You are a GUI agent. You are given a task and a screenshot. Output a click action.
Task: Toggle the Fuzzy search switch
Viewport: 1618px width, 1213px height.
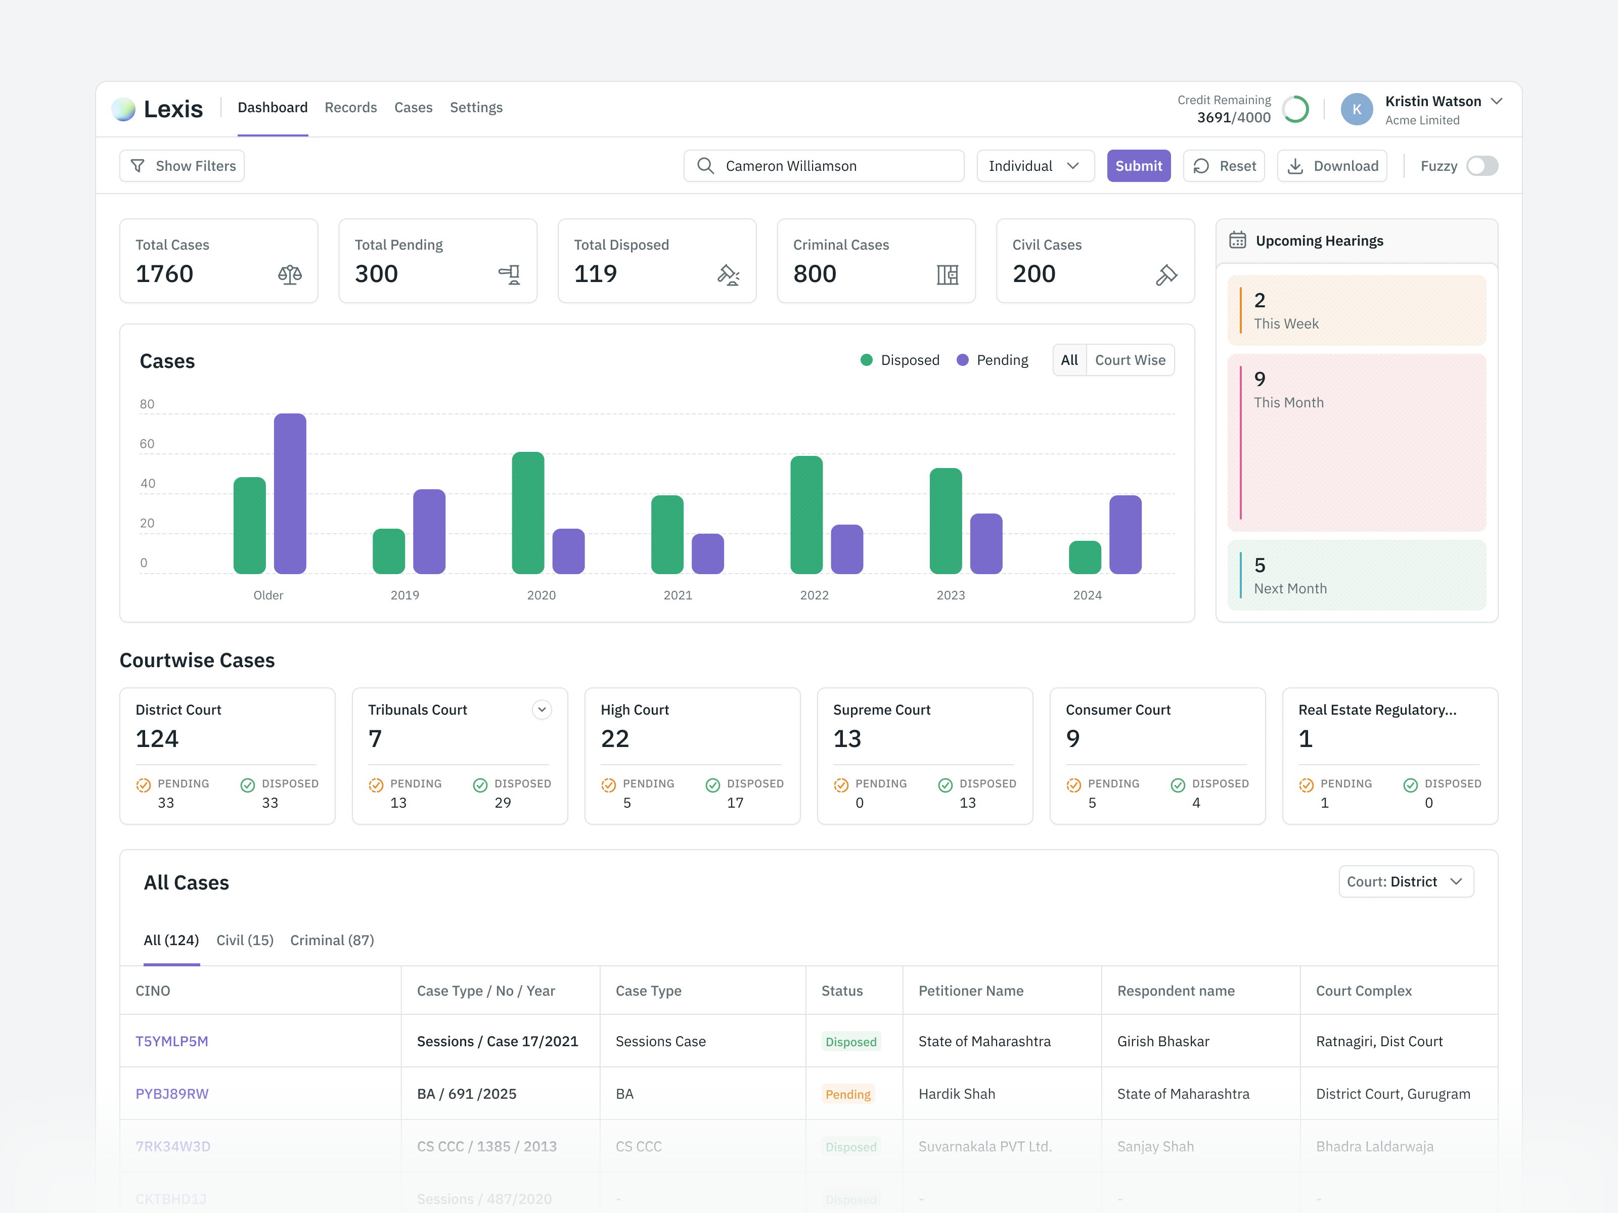pos(1482,166)
